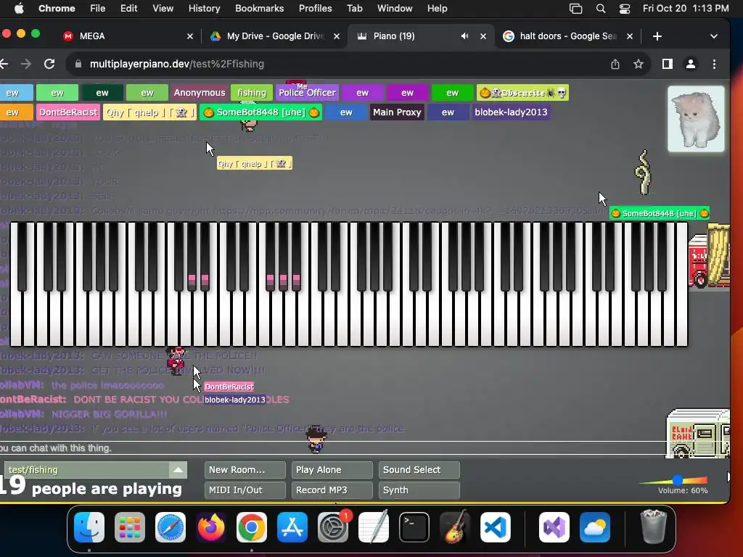The image size is (743, 557).
Task: Open the Synth button
Action: click(419, 490)
